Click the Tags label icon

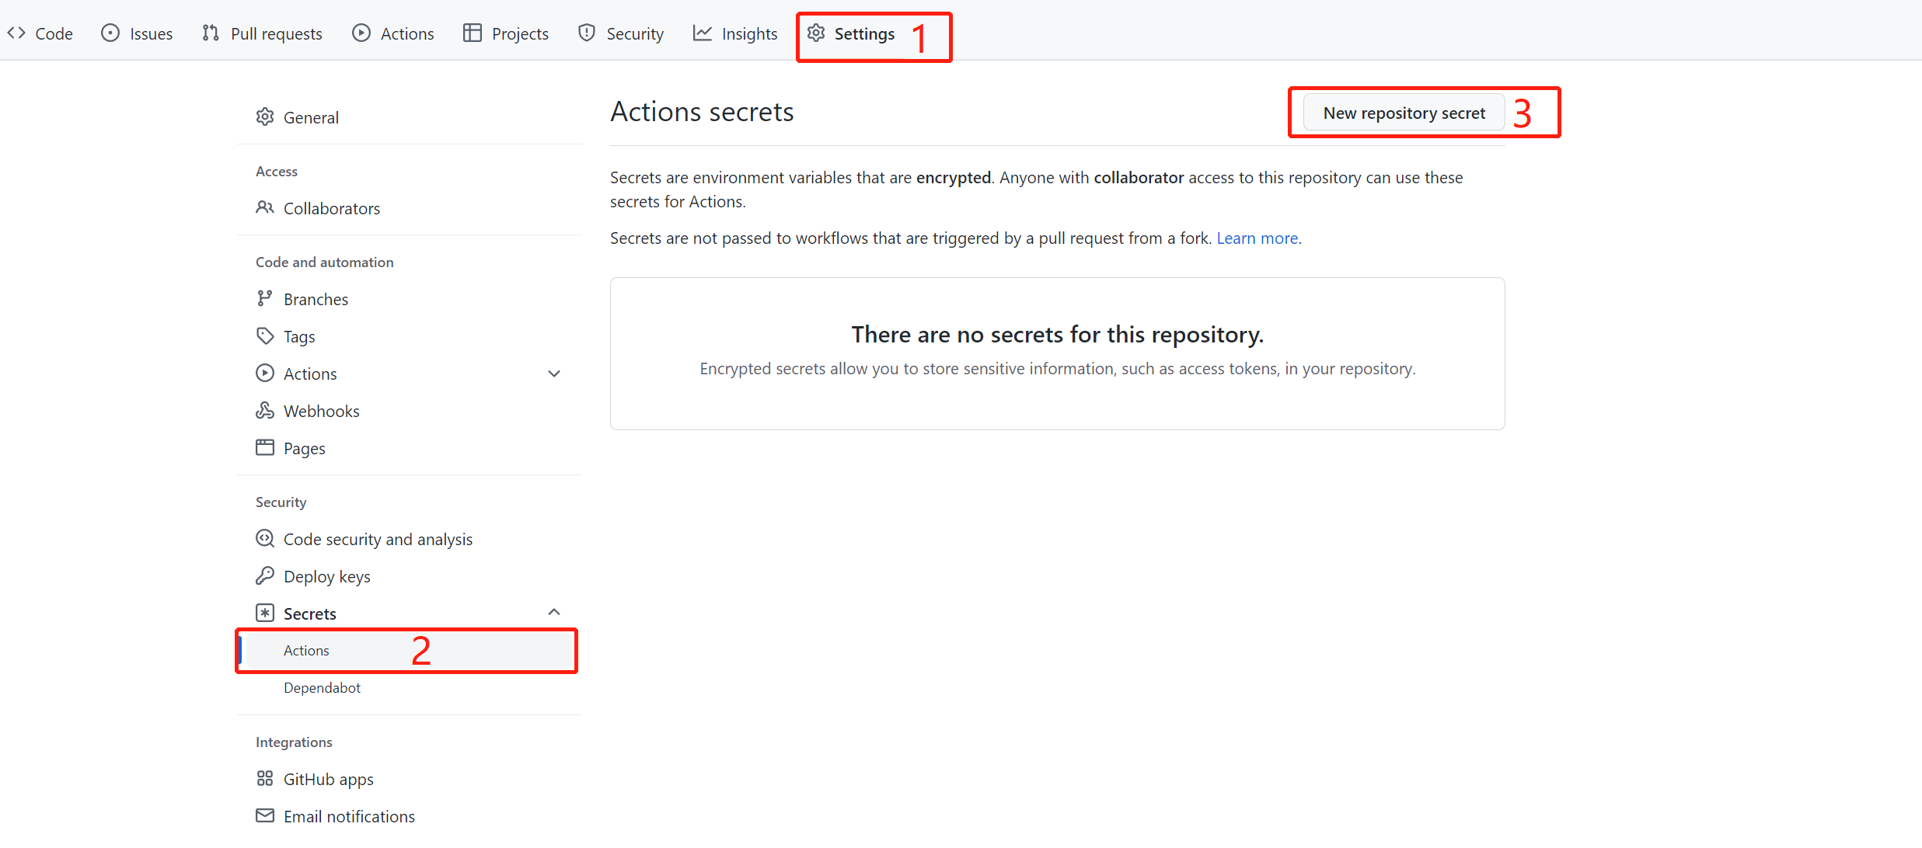(x=265, y=335)
